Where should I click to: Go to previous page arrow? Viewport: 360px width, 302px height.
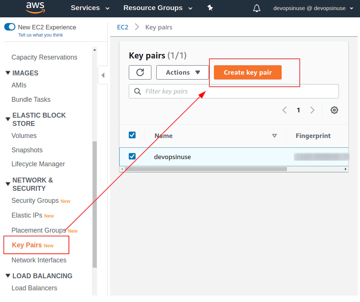[284, 110]
